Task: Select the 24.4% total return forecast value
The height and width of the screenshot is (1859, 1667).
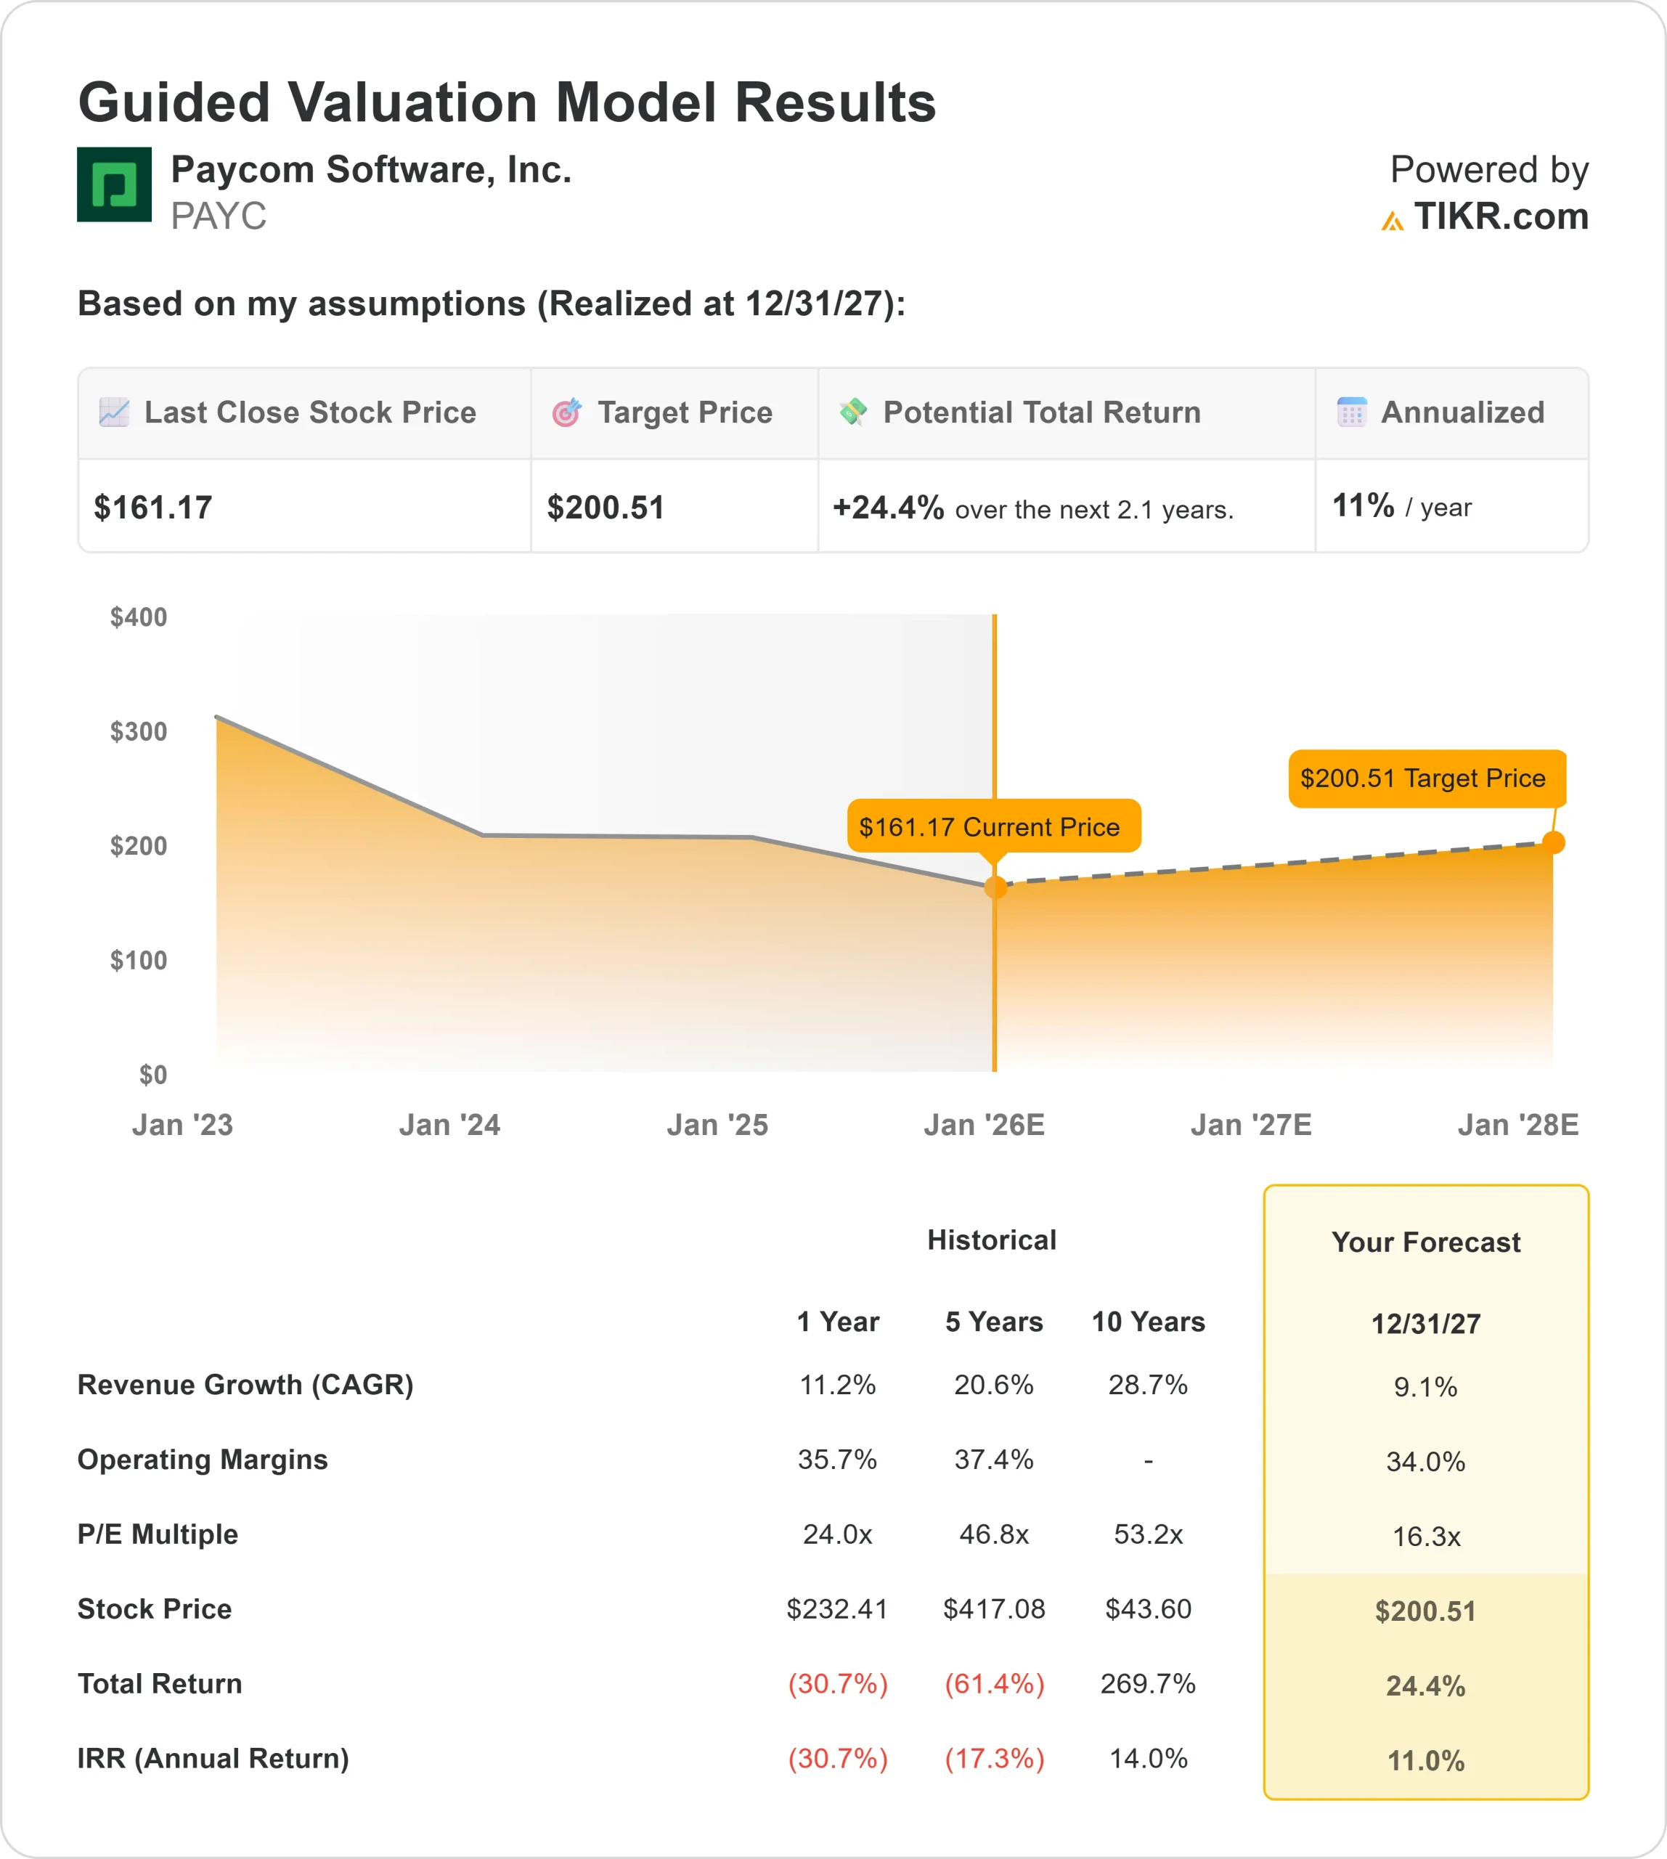Action: tap(1425, 1685)
